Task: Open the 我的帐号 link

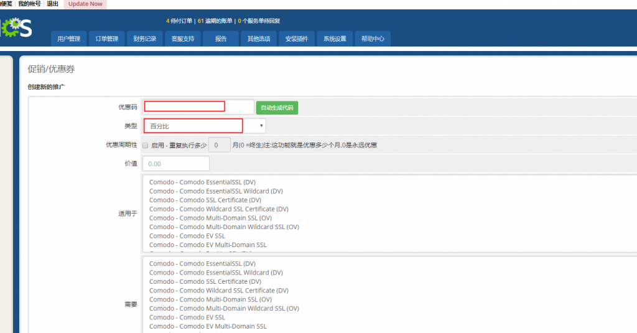Action: (x=30, y=4)
